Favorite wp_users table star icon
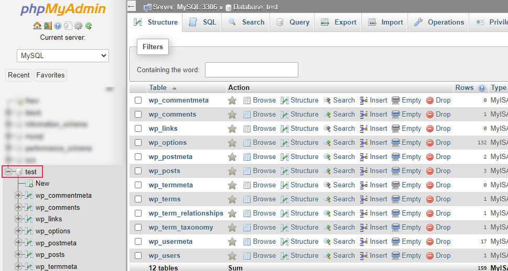Screen dimensions: 508x271 232,256
